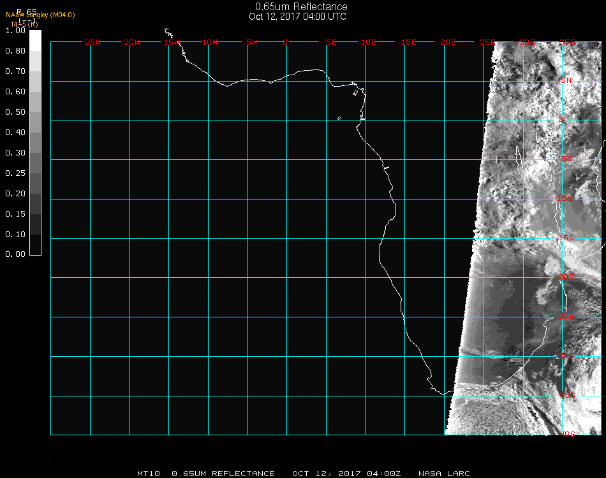Click the 5N latitude label
This screenshot has height=478, width=606.
[566, 81]
